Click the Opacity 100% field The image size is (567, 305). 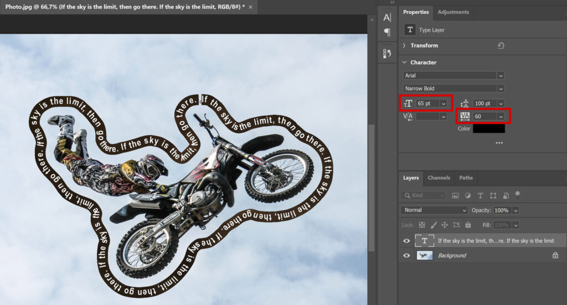click(502, 210)
